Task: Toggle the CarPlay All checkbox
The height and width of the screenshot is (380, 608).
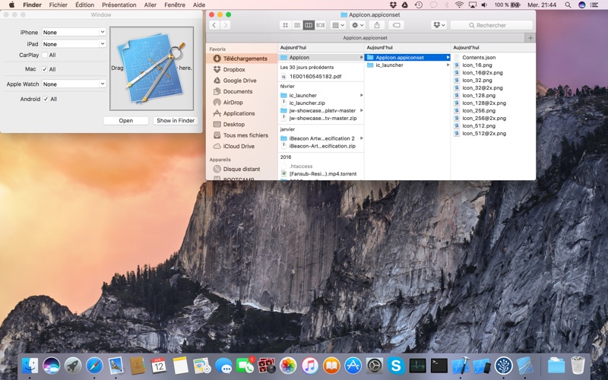Action: coord(45,55)
